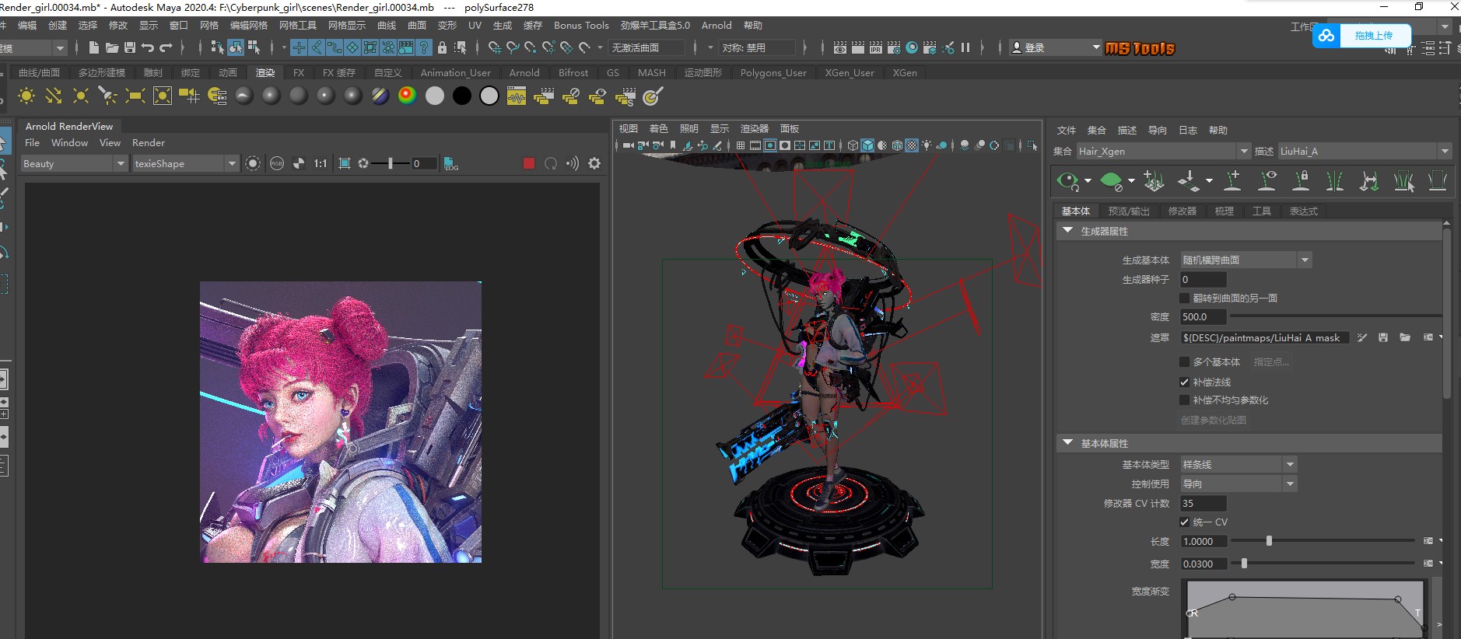Toggle crop region icon in Arnold RenderView
The image size is (1461, 639).
click(x=345, y=163)
